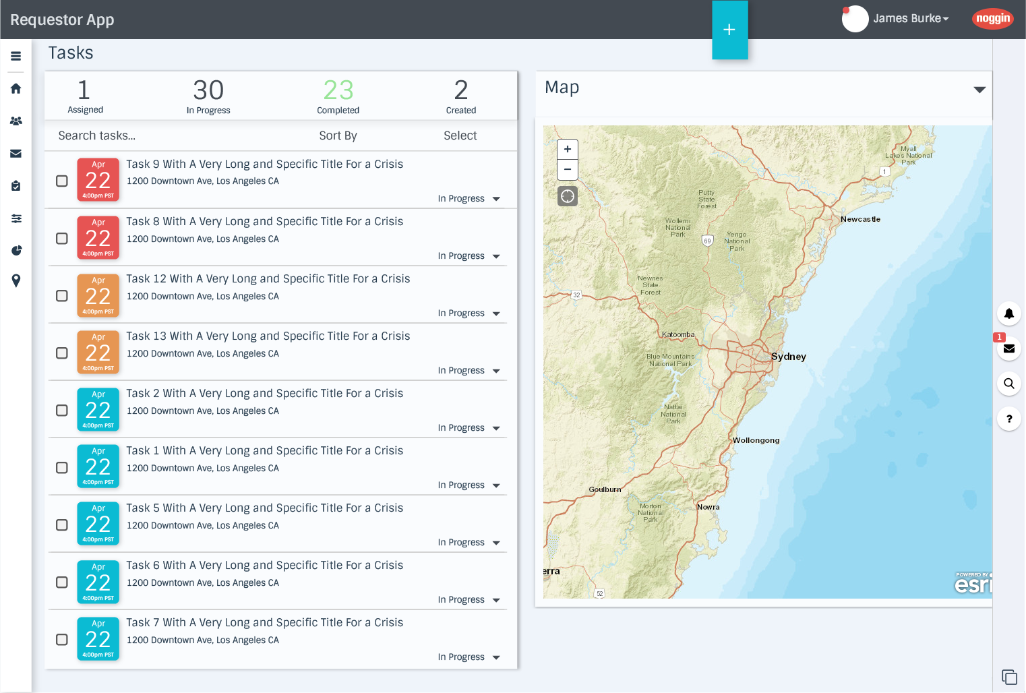1026x693 pixels.
Task: Open the clipboard tasks sidebar icon
Action: click(16, 186)
